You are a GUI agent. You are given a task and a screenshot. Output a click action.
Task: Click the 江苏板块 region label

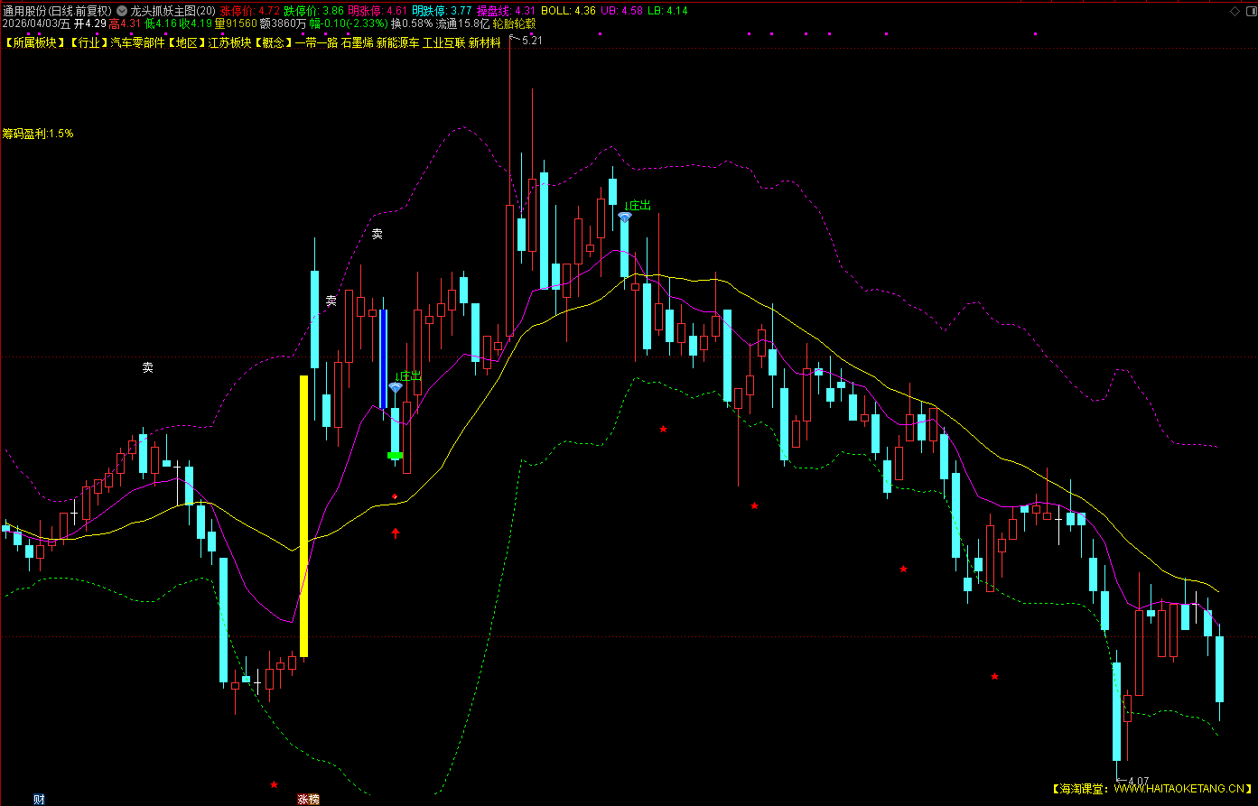coord(229,43)
